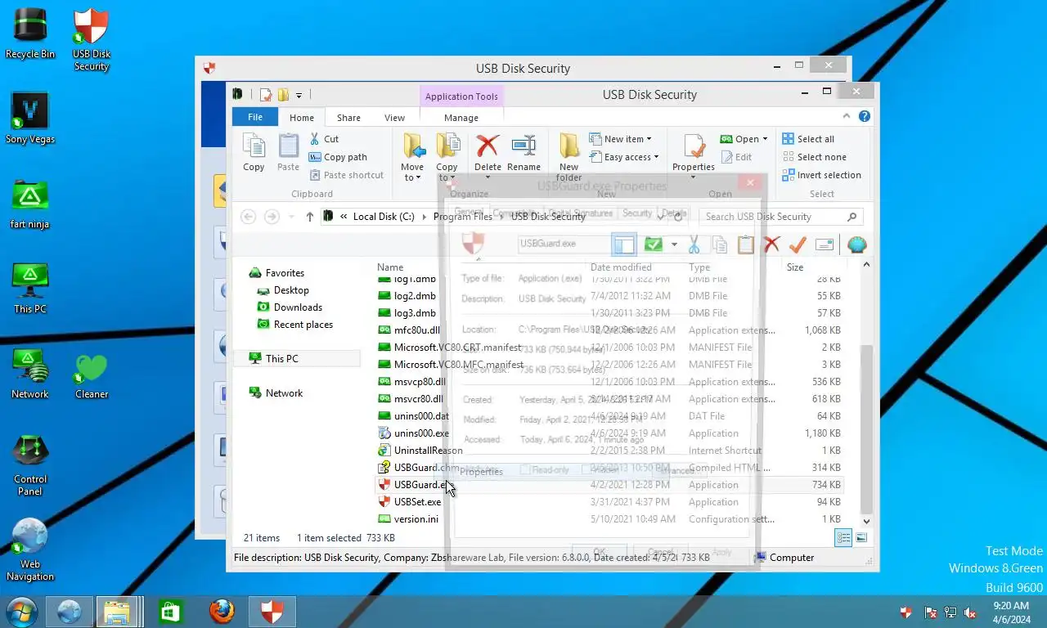This screenshot has height=628, width=1047.
Task: Select the Home ribbon tab
Action: (302, 118)
